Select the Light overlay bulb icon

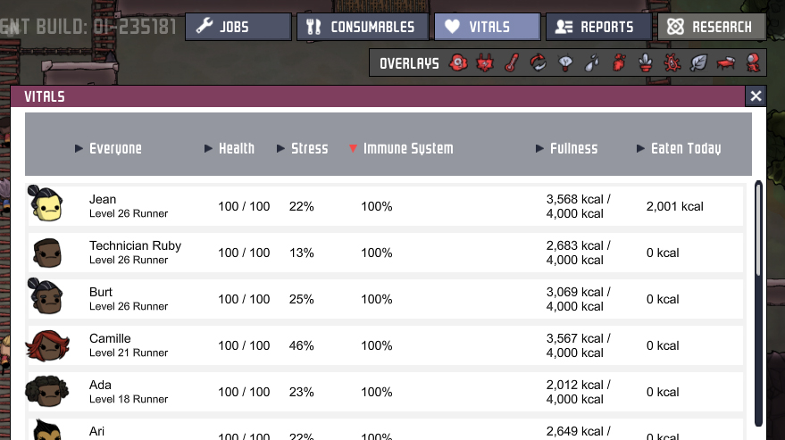564,63
